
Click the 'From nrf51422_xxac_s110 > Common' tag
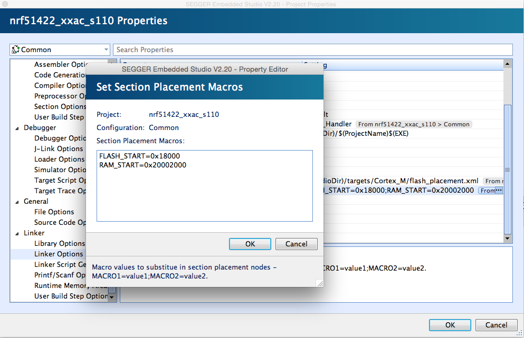[x=414, y=124]
